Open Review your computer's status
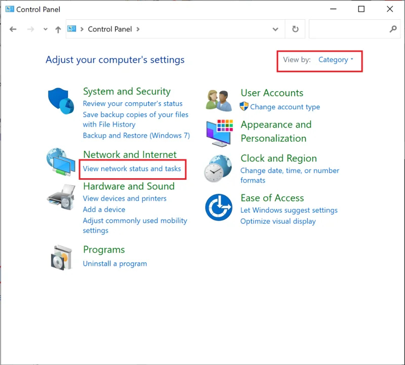Screen dimensions: 405x365 tap(133, 104)
